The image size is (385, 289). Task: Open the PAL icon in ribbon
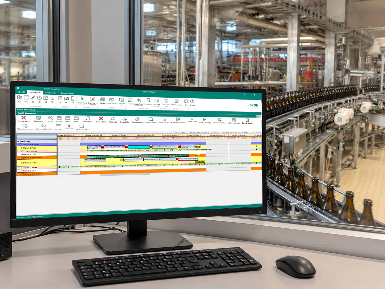click(x=66, y=98)
